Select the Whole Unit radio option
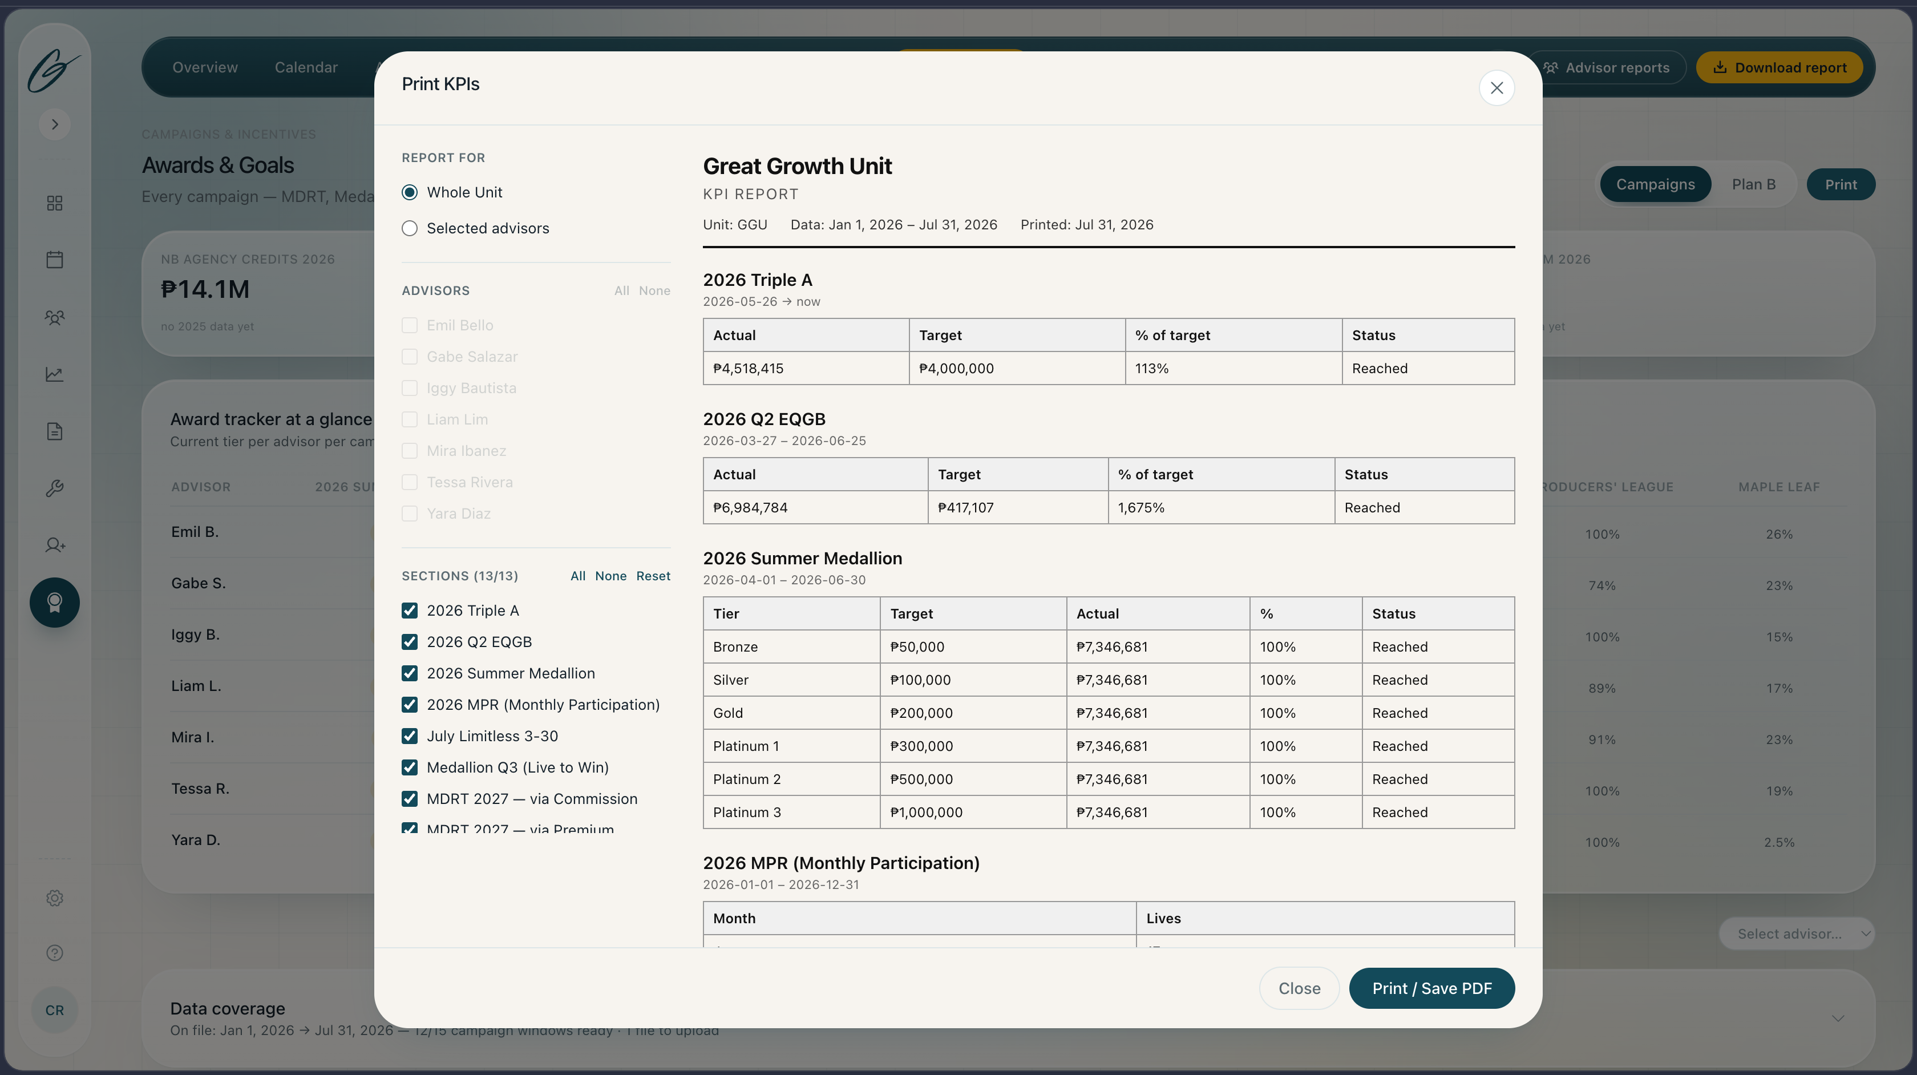 [x=409, y=192]
